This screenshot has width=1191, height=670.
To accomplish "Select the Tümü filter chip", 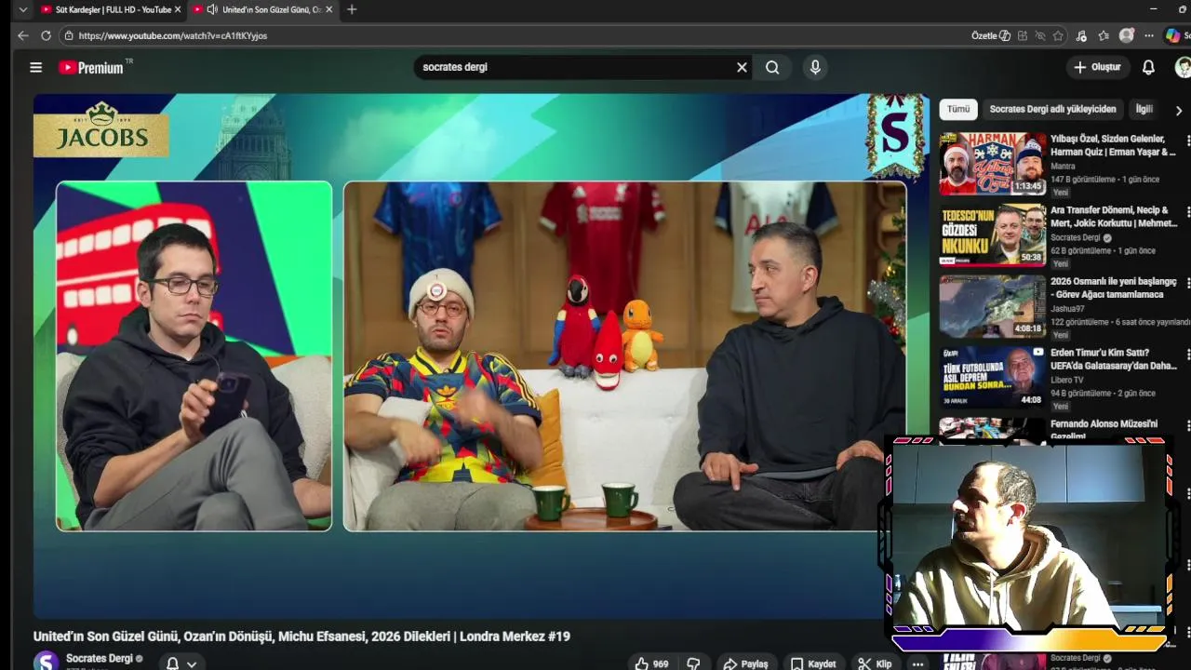I will 958,109.
